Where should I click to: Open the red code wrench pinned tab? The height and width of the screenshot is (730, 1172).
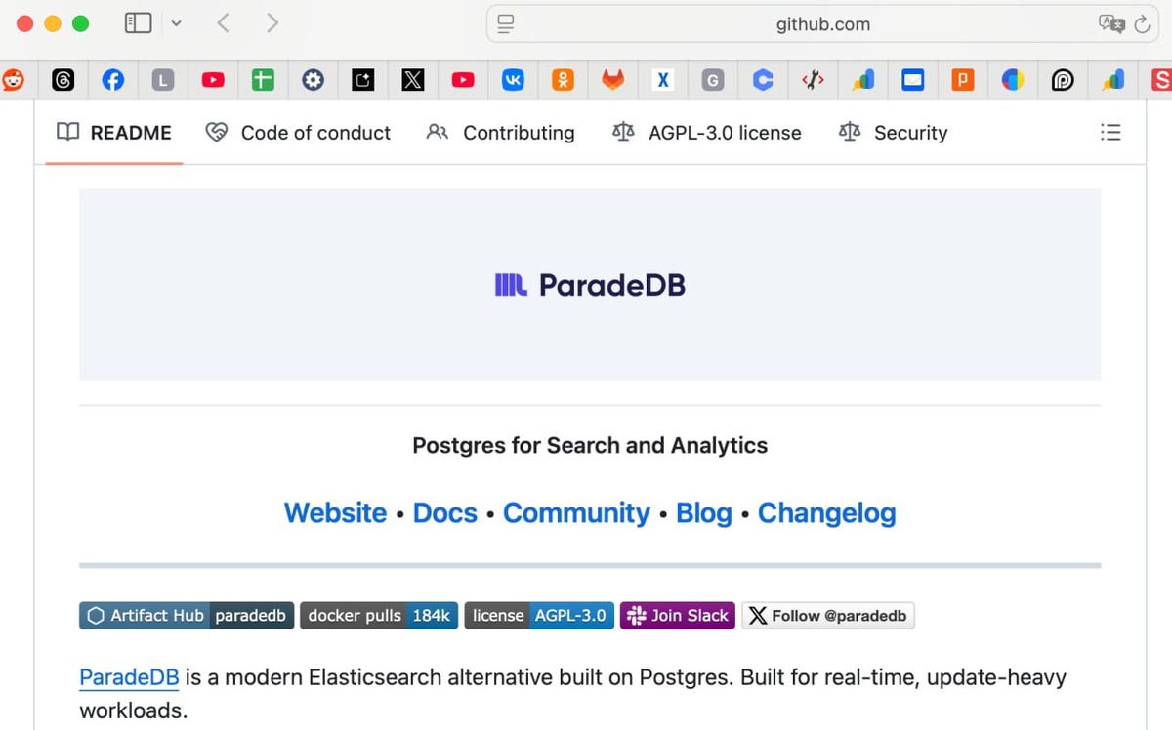coord(813,80)
